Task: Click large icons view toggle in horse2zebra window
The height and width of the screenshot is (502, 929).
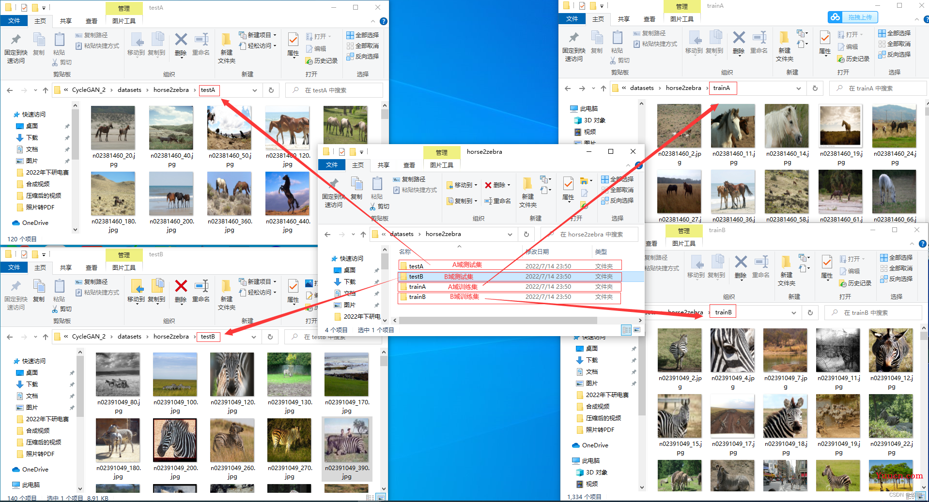Action: tap(637, 330)
